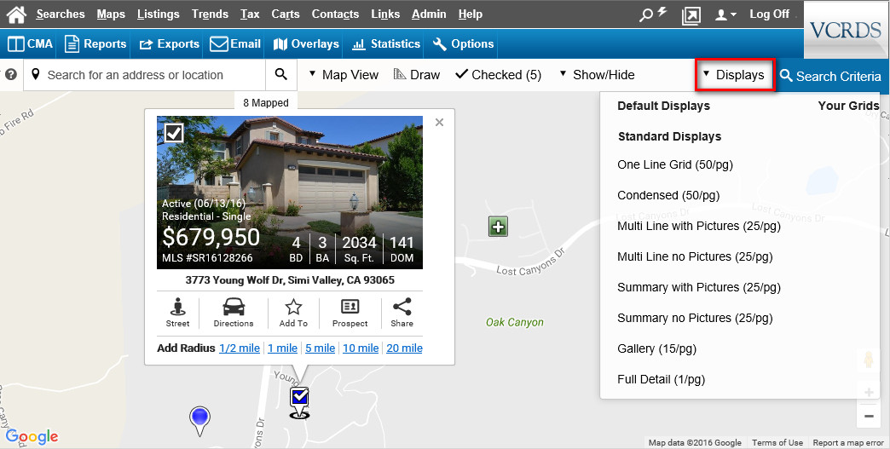Open map Overlays
The height and width of the screenshot is (449, 890).
[306, 44]
